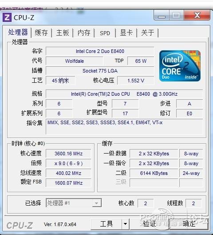Close the CPU-Z window

(197, 15)
